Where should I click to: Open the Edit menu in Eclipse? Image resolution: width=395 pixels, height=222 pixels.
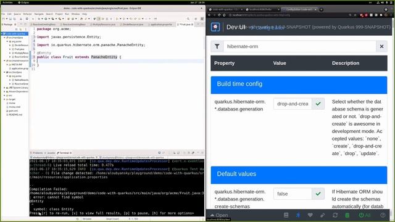9,14
